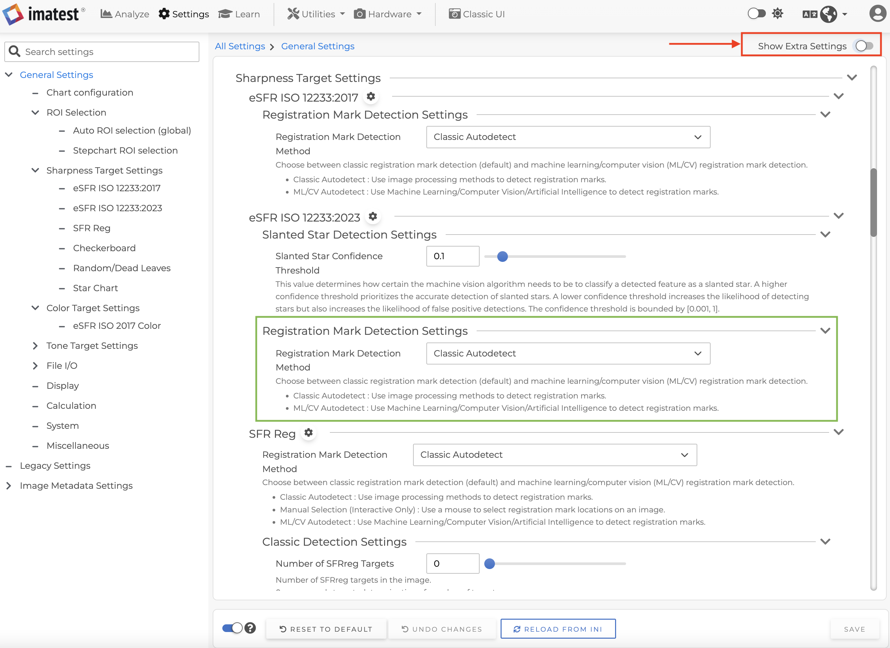Collapse the eSFR ISO 12233:2017 section

point(839,96)
